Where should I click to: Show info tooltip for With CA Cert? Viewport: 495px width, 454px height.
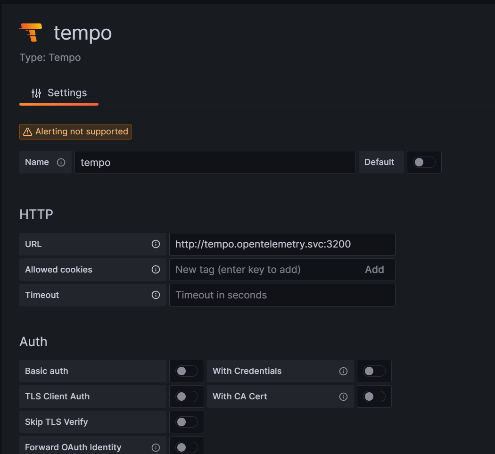click(x=344, y=397)
